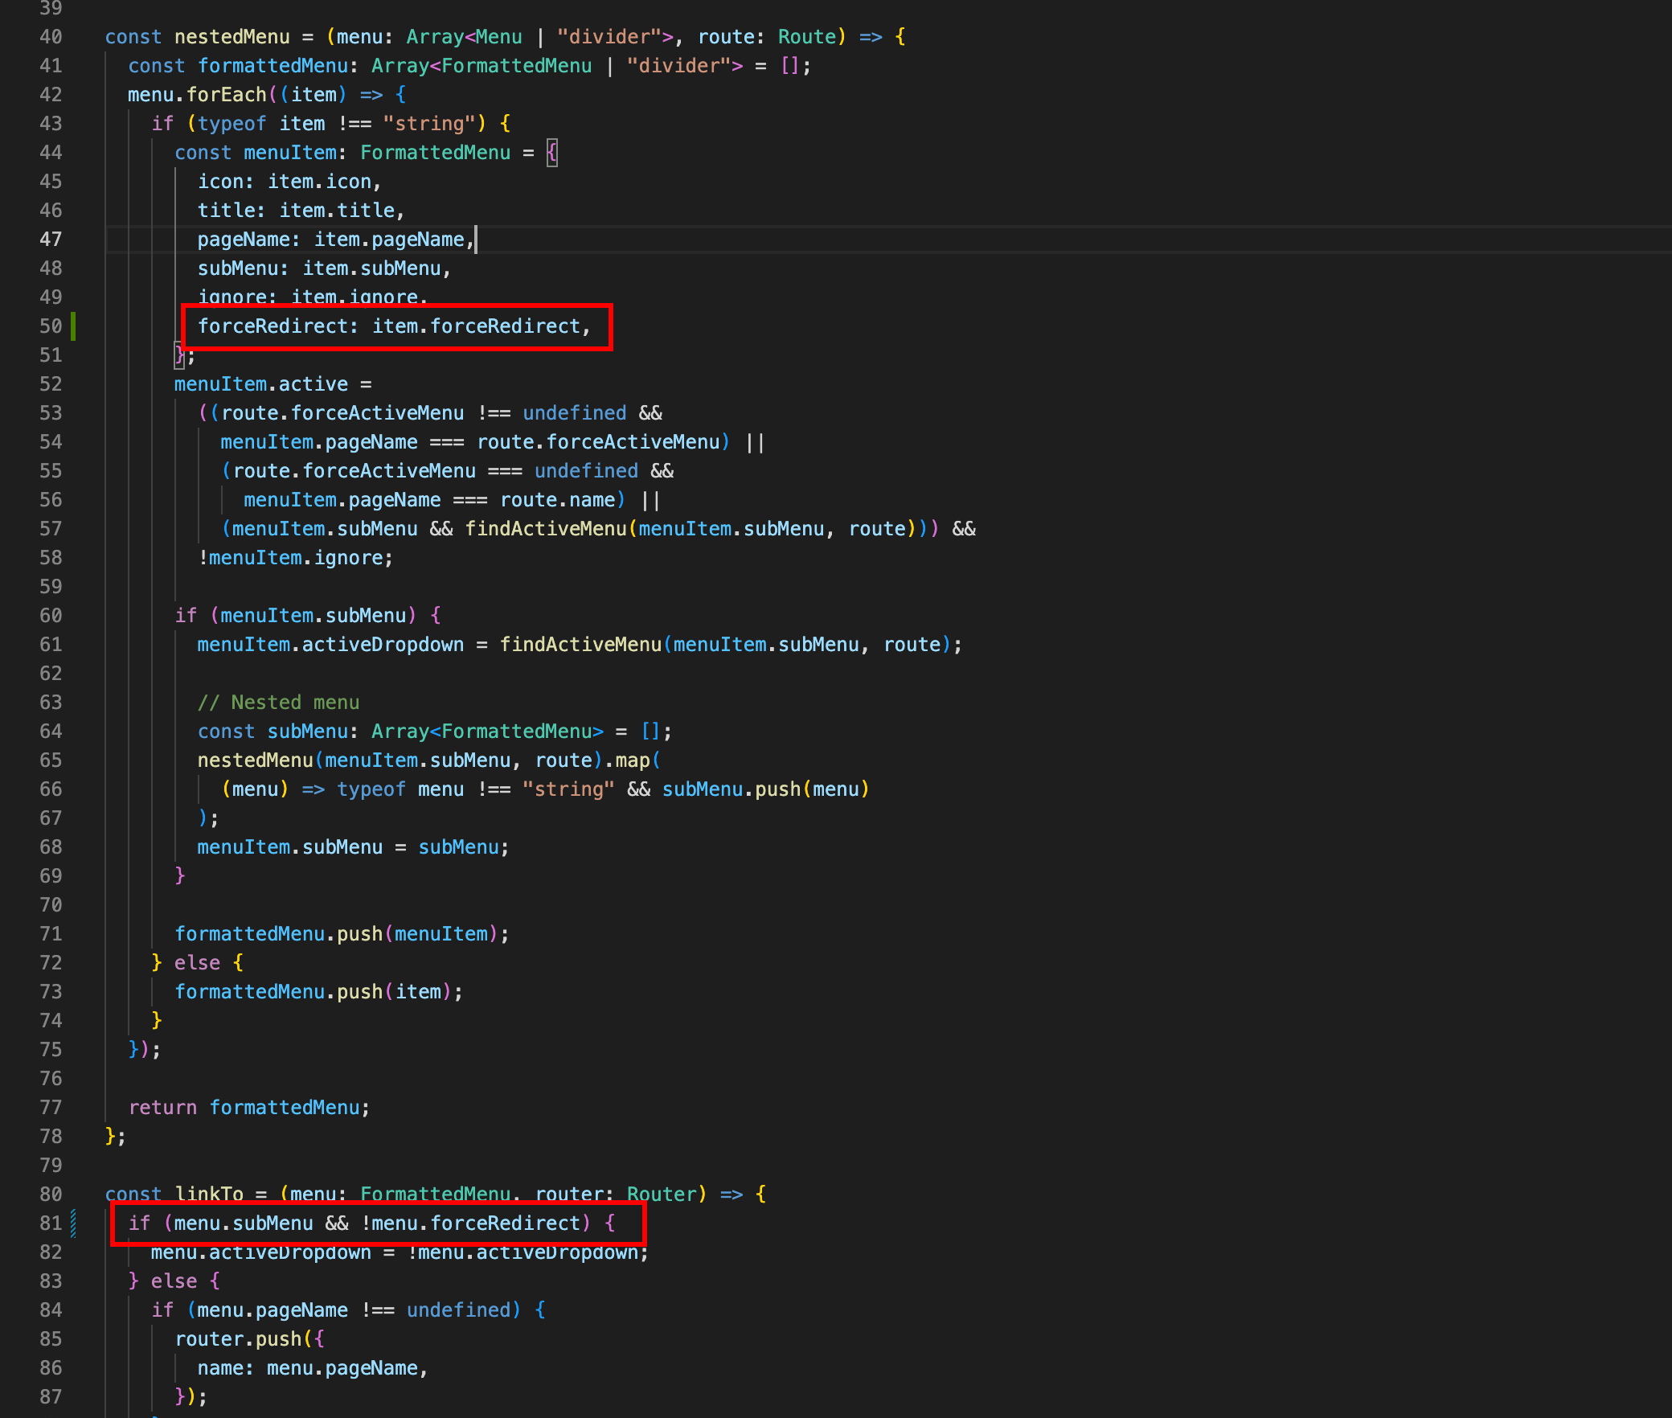Viewport: 1672px width, 1418px height.
Task: Click subMenu.push(menu) call on line 66
Action: click(x=764, y=789)
